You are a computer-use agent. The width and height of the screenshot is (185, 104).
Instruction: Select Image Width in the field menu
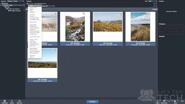click(x=35, y=25)
